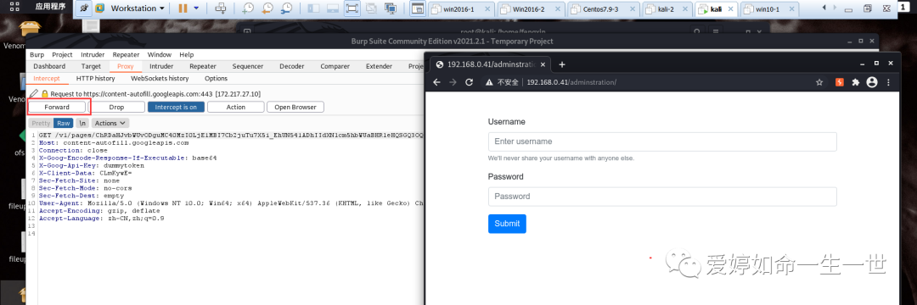This screenshot has height=305, width=917.
Task: Toggle the VMware thumbnail bar view
Action: tap(333, 8)
